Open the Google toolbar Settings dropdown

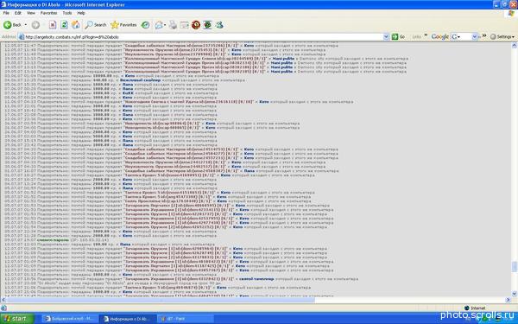point(502,36)
